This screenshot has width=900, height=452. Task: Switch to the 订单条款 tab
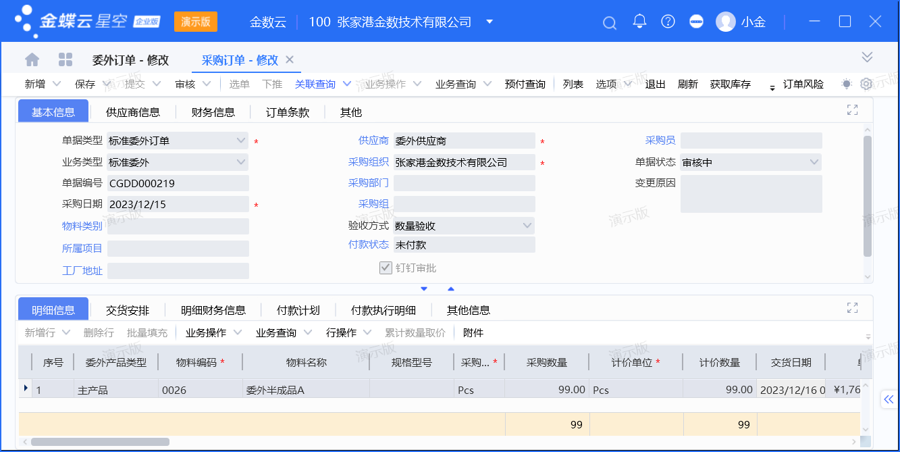point(288,112)
